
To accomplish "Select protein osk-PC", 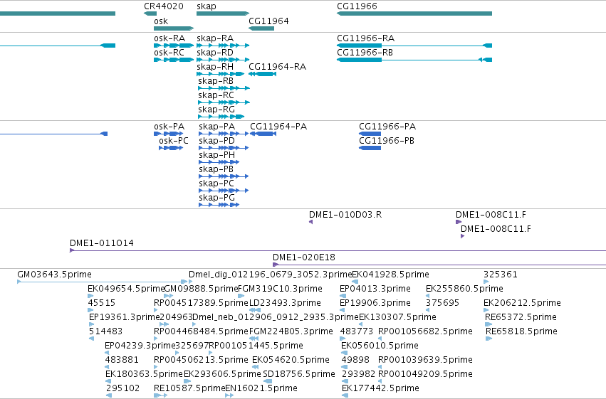I will tap(174, 141).
